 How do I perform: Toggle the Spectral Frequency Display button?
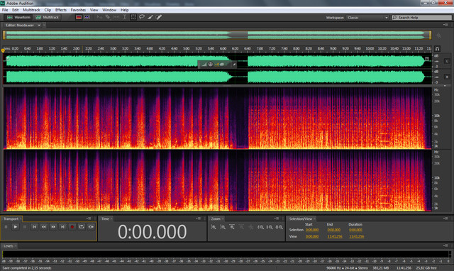click(x=79, y=17)
